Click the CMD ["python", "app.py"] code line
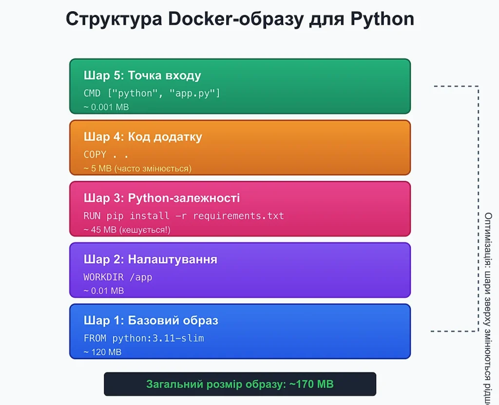The width and height of the screenshot is (499, 405). [152, 93]
